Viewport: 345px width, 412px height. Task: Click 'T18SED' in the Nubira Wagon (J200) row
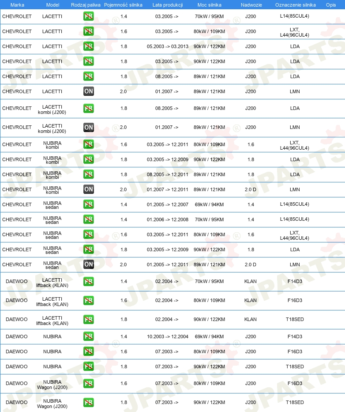tap(295, 402)
